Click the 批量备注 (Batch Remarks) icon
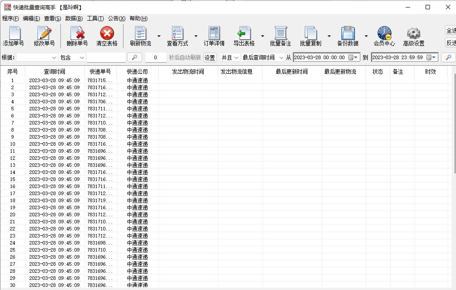Screen dimensions: 456x290 [x=281, y=35]
